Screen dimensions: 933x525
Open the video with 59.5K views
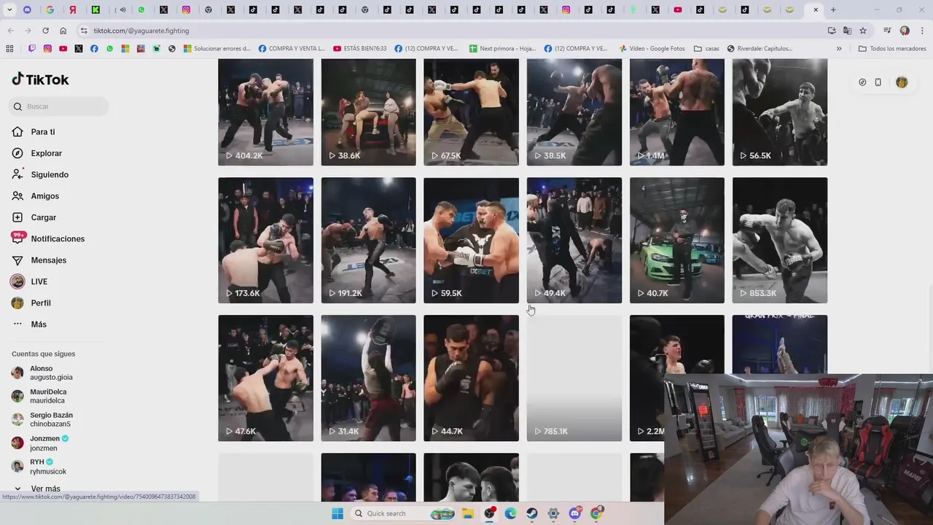pyautogui.click(x=471, y=240)
